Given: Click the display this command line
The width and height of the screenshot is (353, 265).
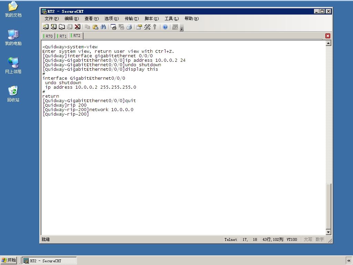Looking at the screenshot, I should [100, 69].
